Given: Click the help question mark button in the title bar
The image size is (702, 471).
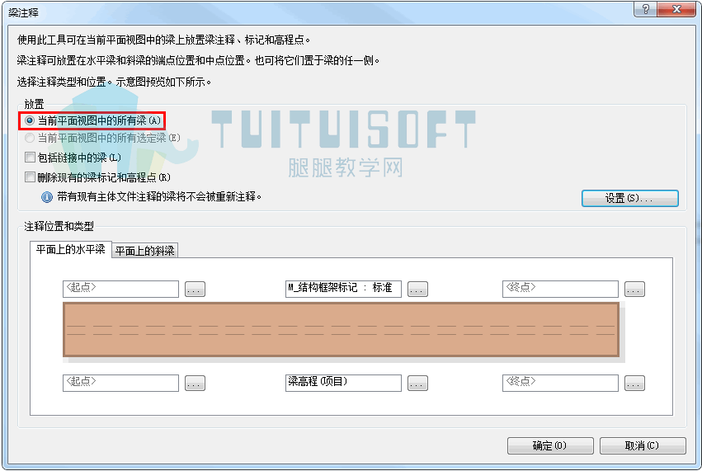Looking at the screenshot, I should tap(645, 9).
